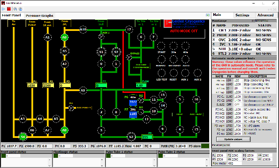Click the P5 alarm indicator light
This screenshot has height=168, width=279.
click(205, 146)
